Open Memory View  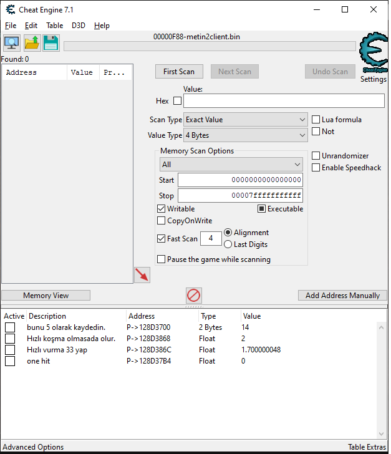(x=46, y=296)
